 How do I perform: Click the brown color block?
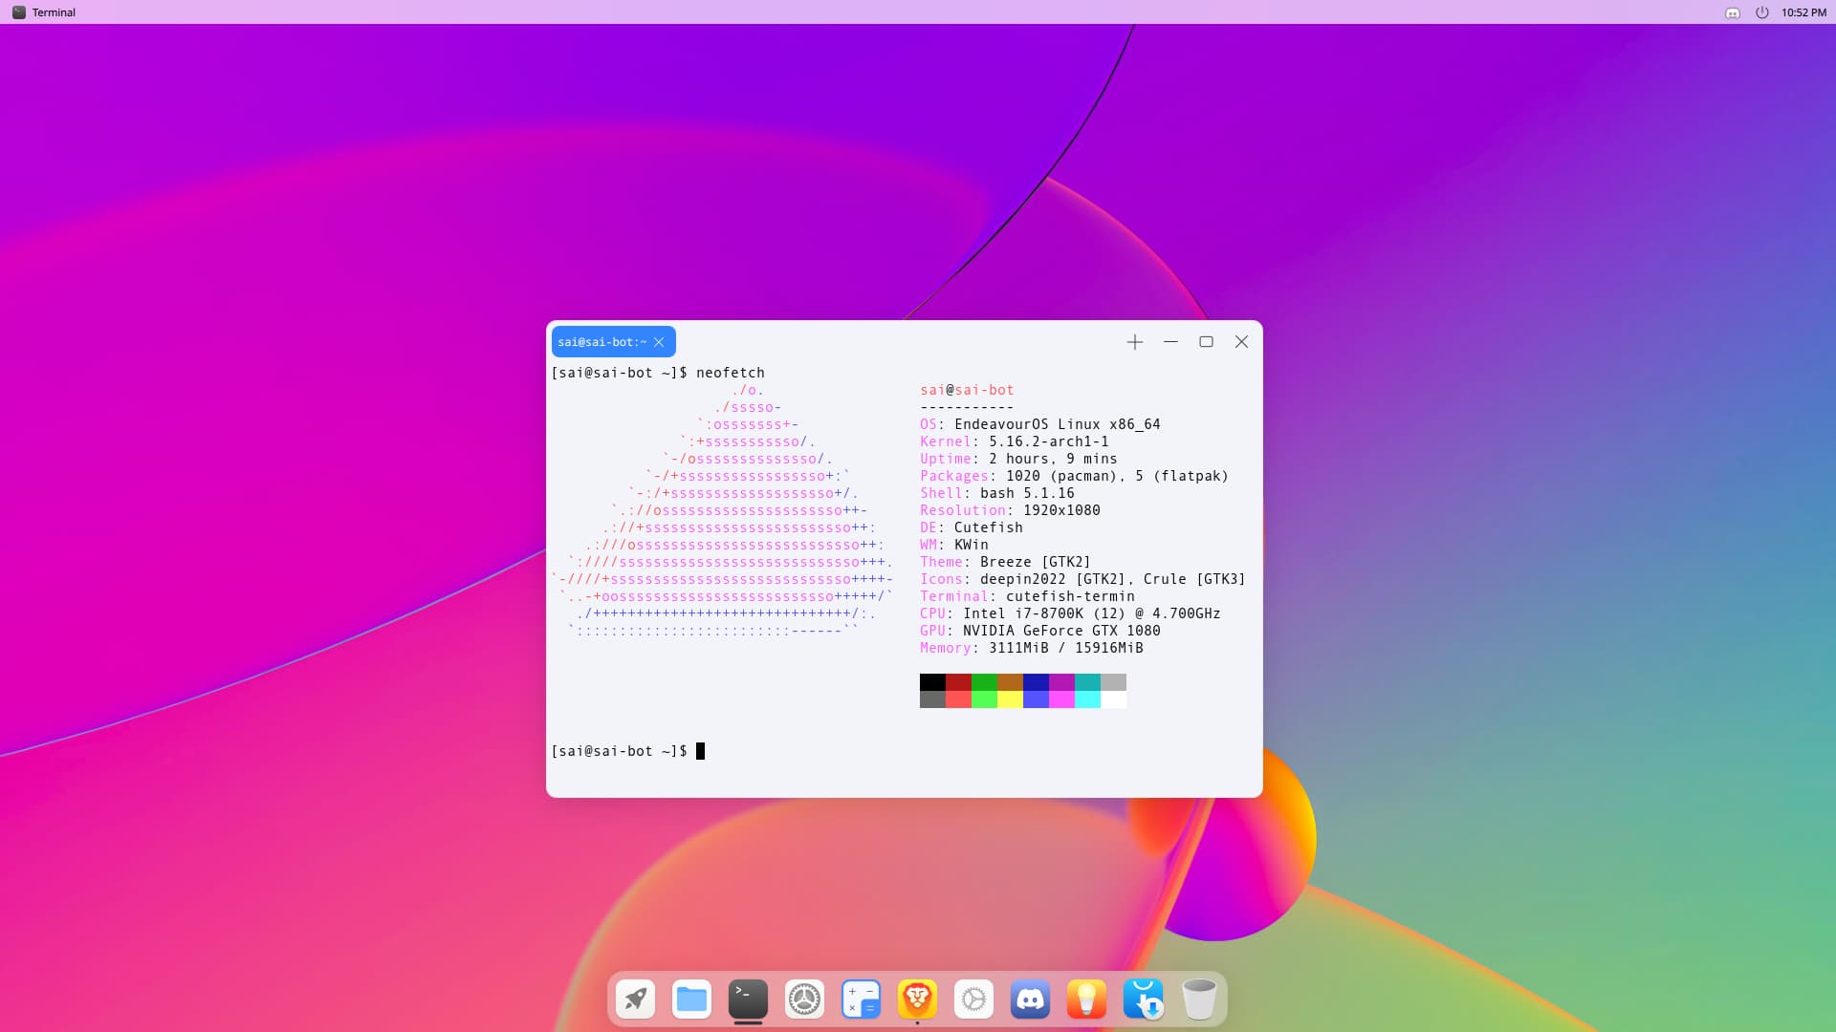(x=1010, y=682)
